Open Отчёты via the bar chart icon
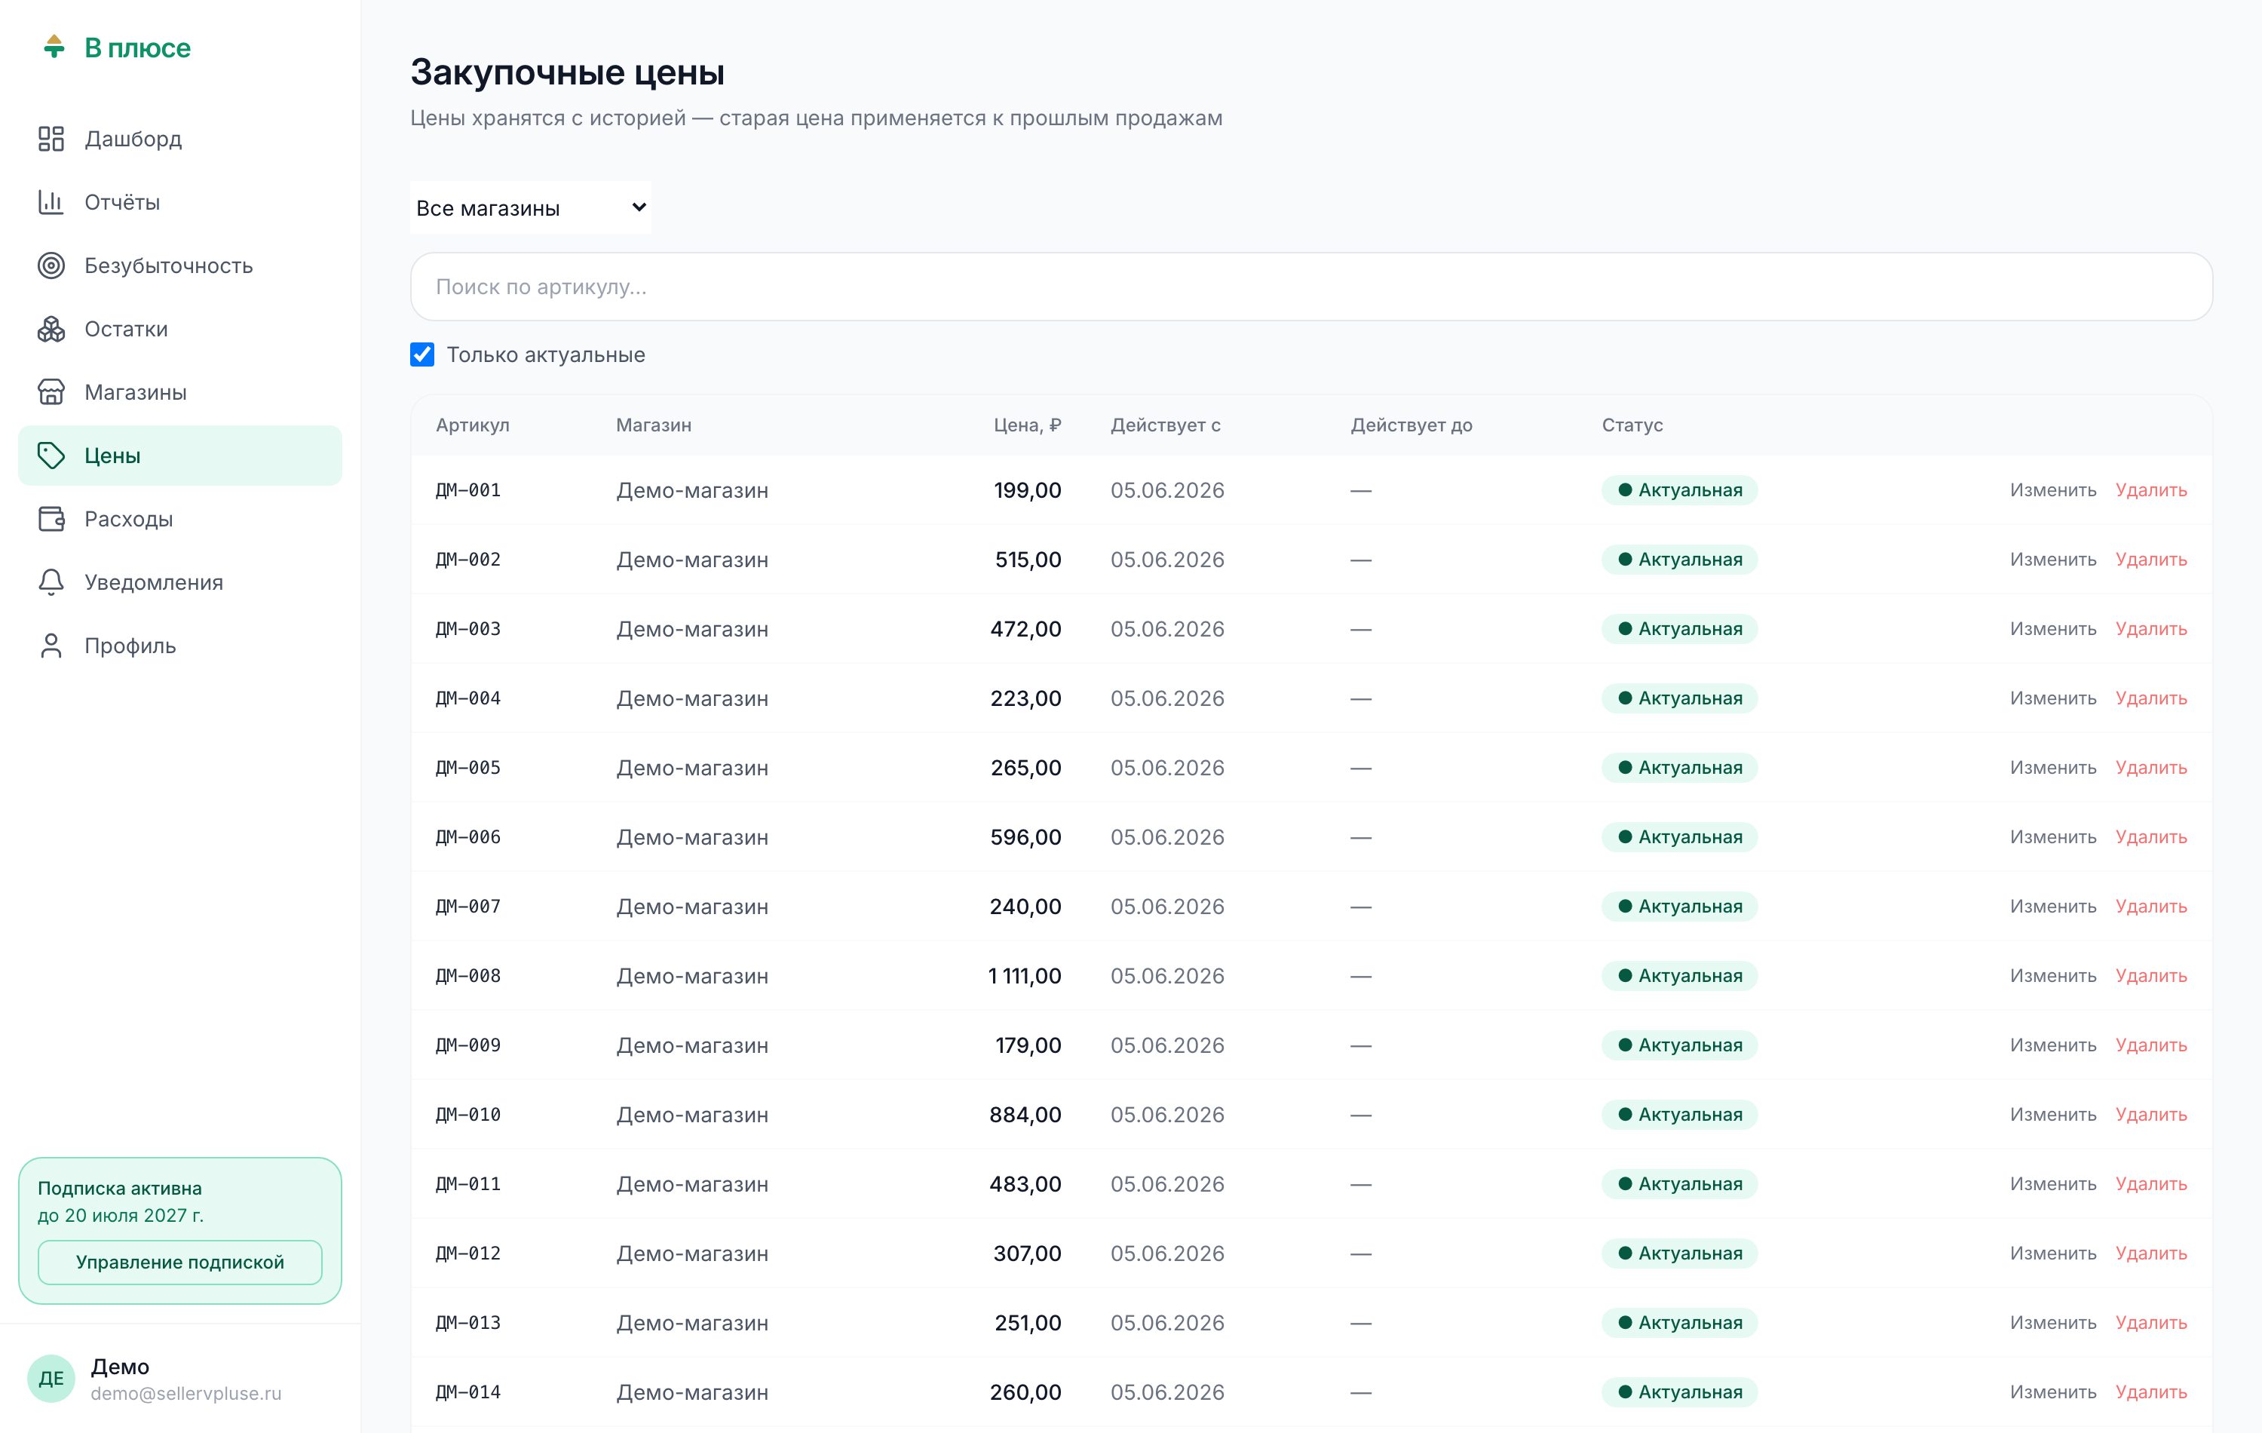2262x1433 pixels. click(51, 202)
